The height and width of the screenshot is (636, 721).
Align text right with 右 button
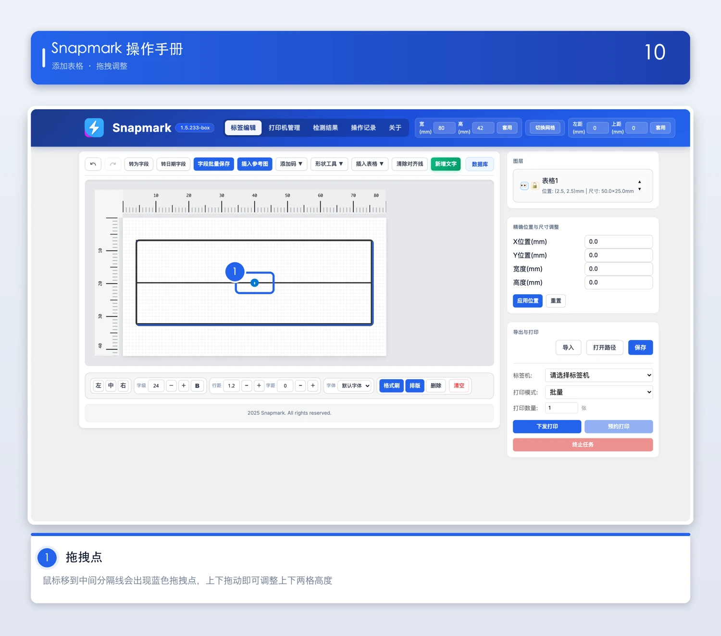[x=124, y=386]
